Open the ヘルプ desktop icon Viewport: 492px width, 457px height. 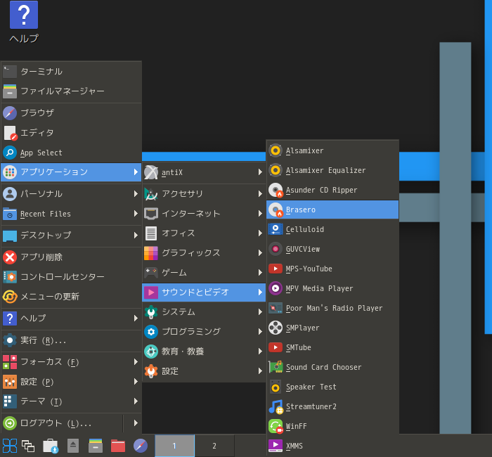point(24,22)
